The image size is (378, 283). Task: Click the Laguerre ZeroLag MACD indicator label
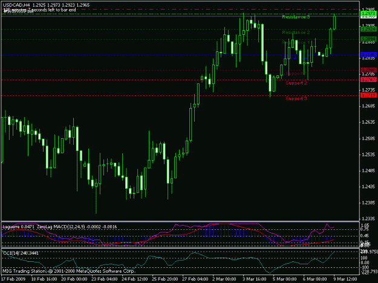(59, 227)
